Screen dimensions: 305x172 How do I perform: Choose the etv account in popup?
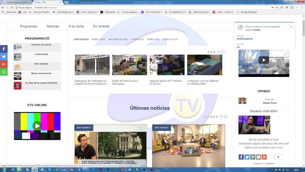tap(238, 47)
